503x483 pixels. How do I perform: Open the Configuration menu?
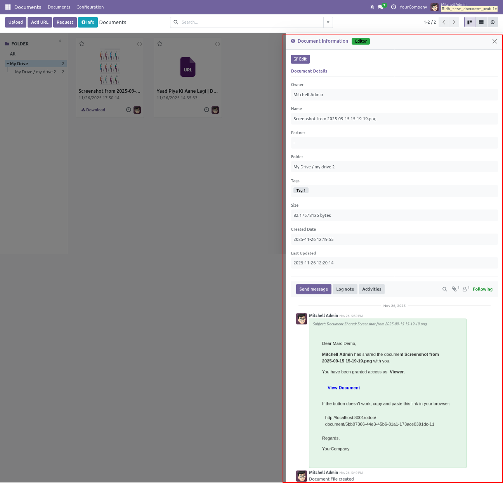click(90, 7)
